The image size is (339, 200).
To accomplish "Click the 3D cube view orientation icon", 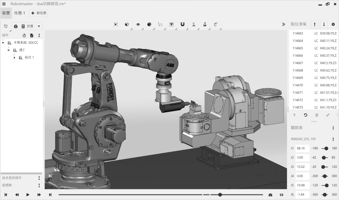I will click(127, 24).
